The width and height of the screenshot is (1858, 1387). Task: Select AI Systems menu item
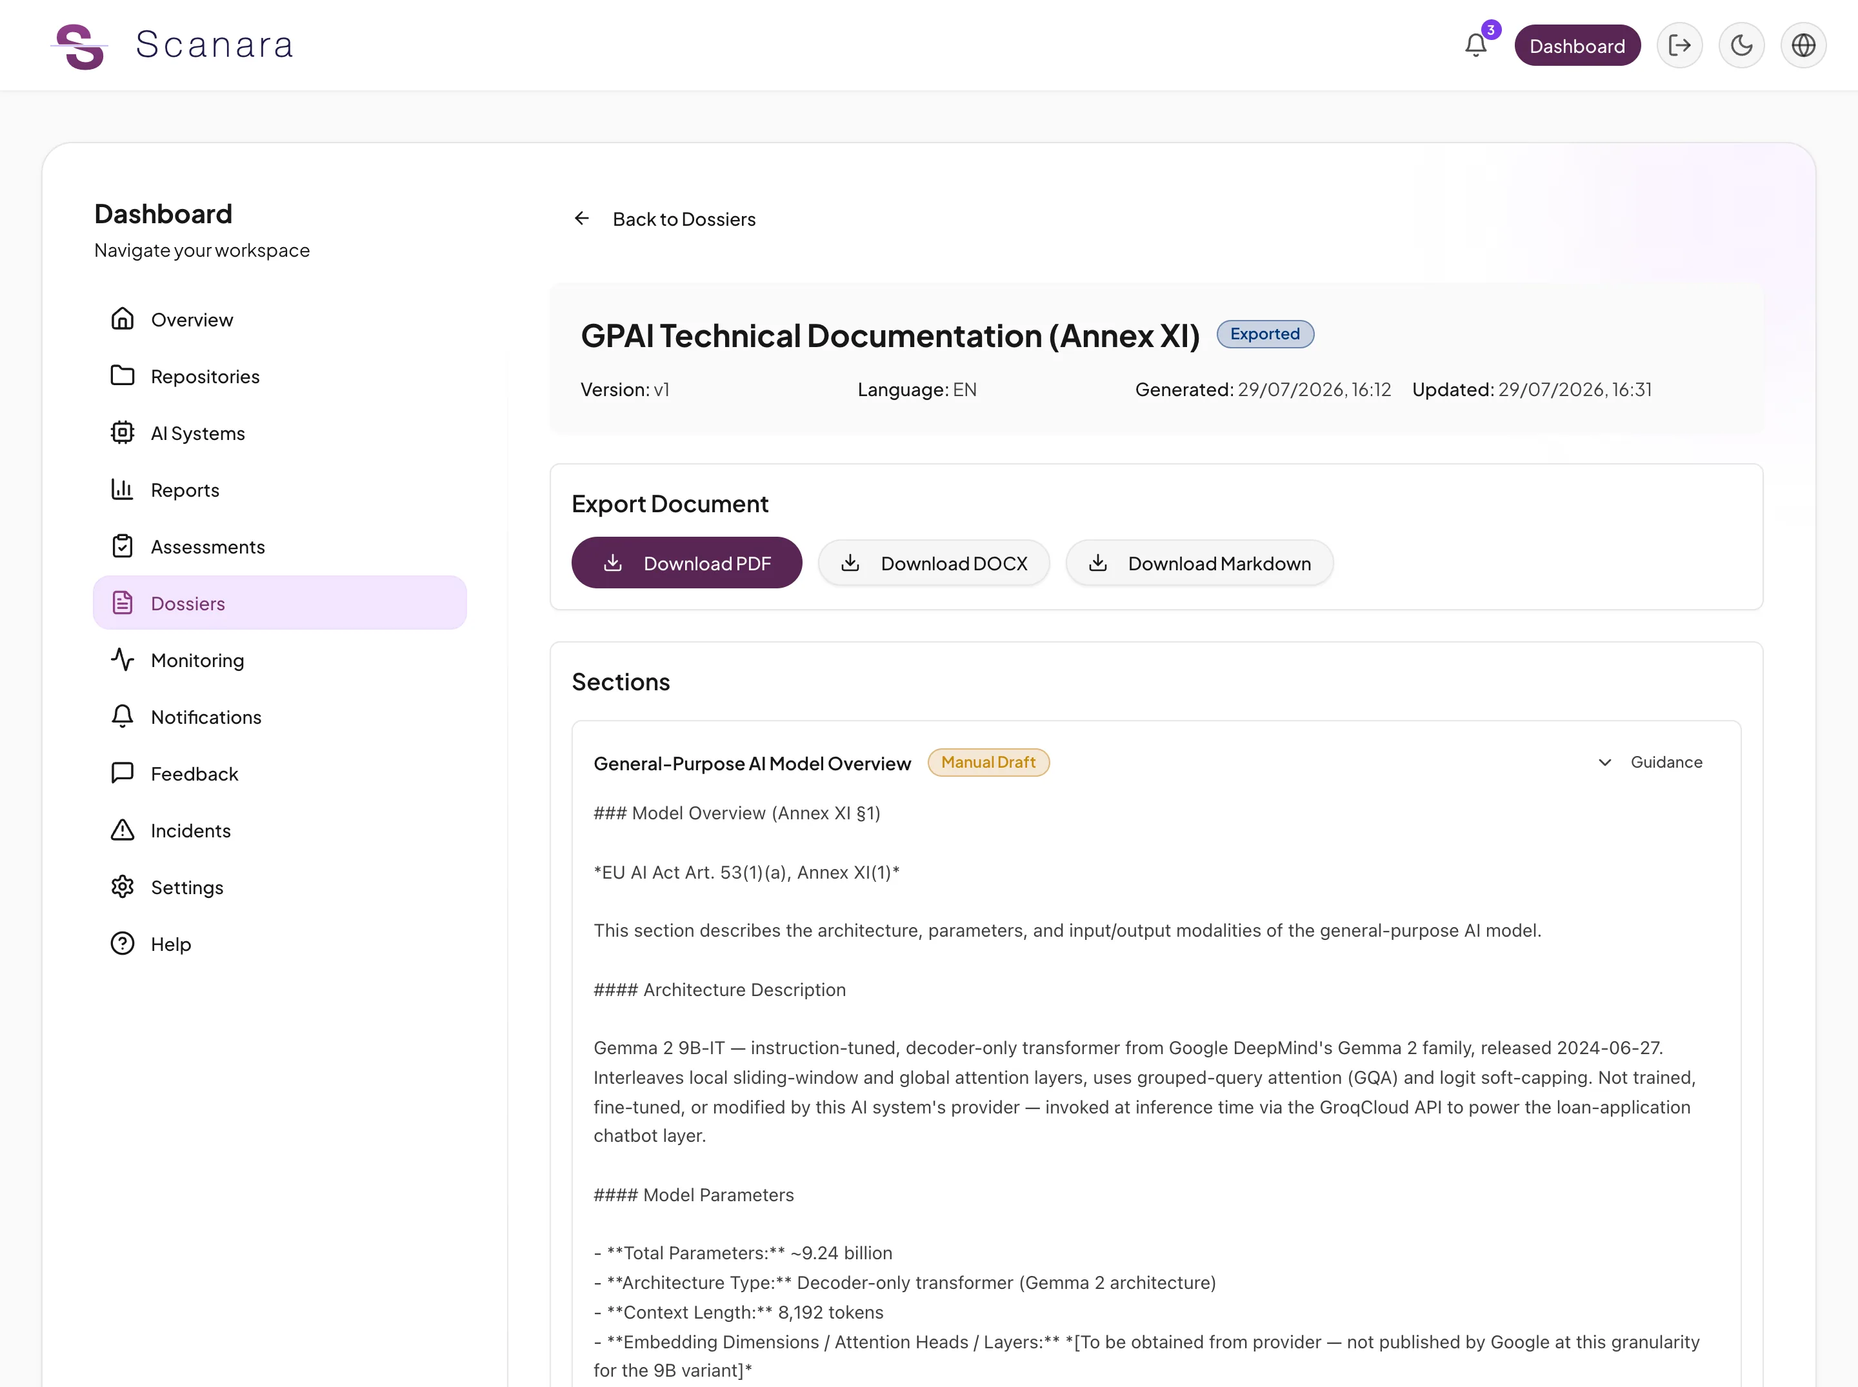pyautogui.click(x=279, y=434)
